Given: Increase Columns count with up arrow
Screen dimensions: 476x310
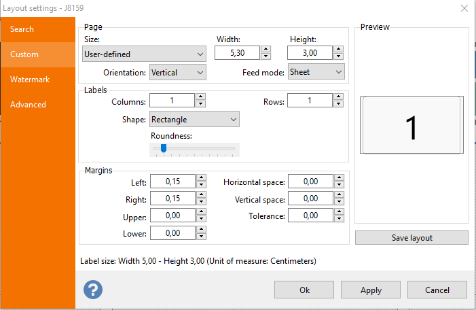Looking at the screenshot, I should coord(201,97).
